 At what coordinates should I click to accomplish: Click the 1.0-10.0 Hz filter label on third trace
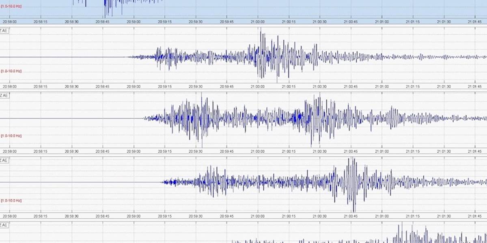click(11, 136)
